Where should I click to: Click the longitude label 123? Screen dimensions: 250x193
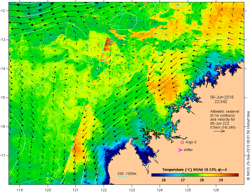tap(132, 190)
